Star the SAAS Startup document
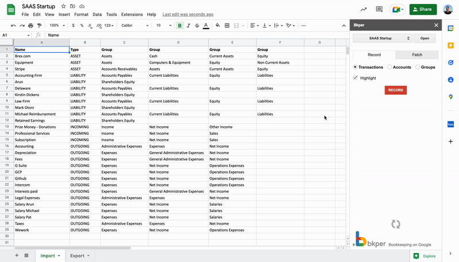 (x=63, y=6)
